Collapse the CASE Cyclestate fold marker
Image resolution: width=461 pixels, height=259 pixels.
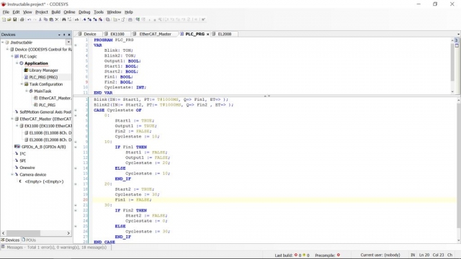click(x=76, y=110)
